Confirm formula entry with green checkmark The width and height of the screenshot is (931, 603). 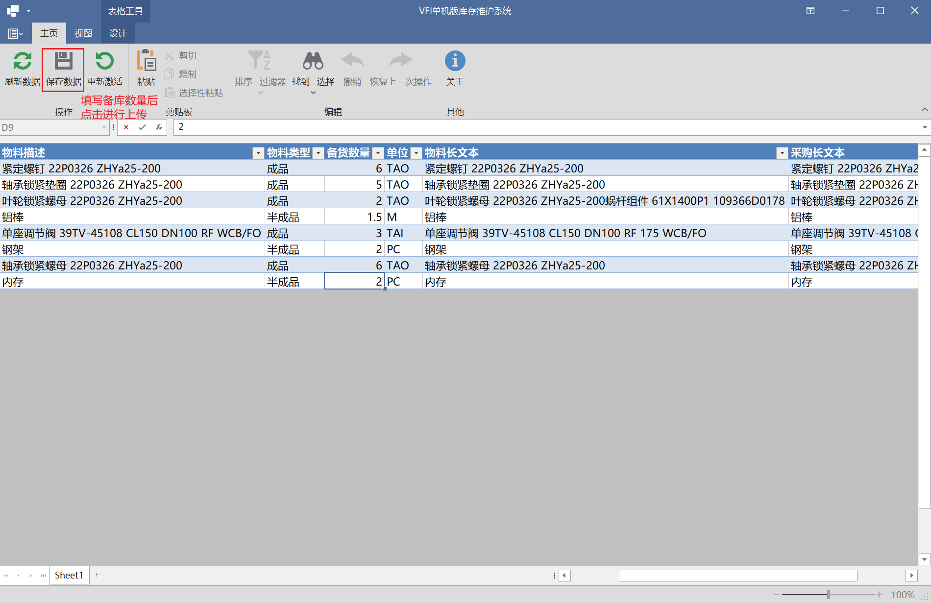point(142,127)
